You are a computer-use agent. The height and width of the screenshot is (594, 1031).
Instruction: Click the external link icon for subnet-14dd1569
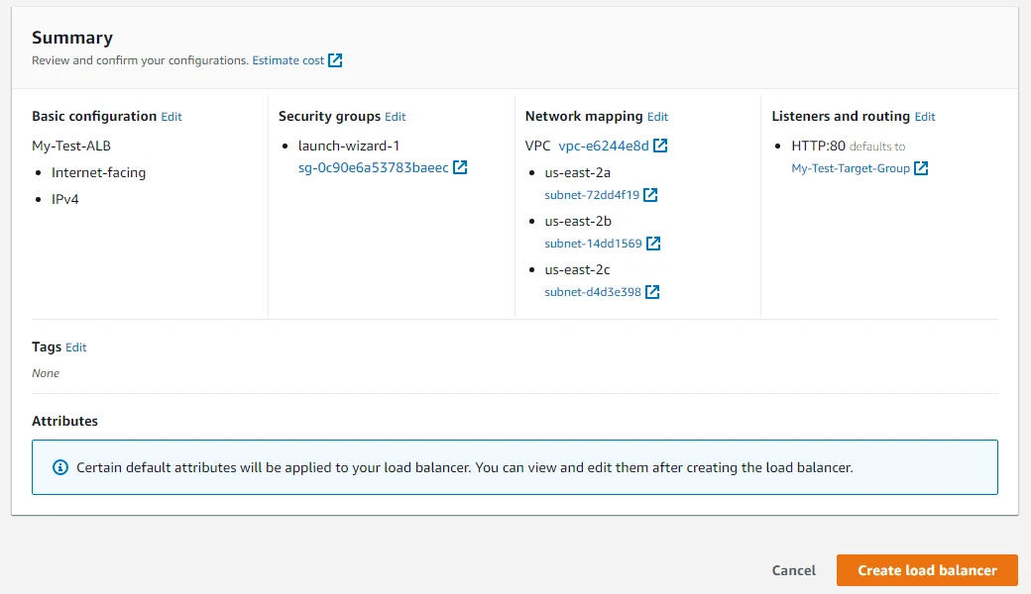pos(652,243)
